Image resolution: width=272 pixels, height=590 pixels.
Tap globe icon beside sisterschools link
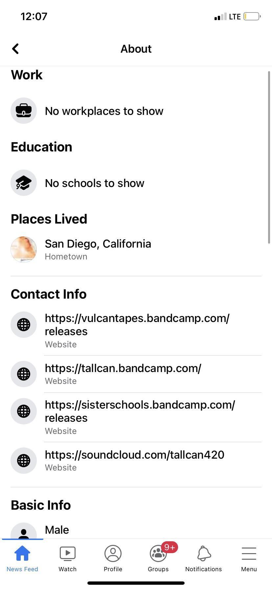point(24,411)
